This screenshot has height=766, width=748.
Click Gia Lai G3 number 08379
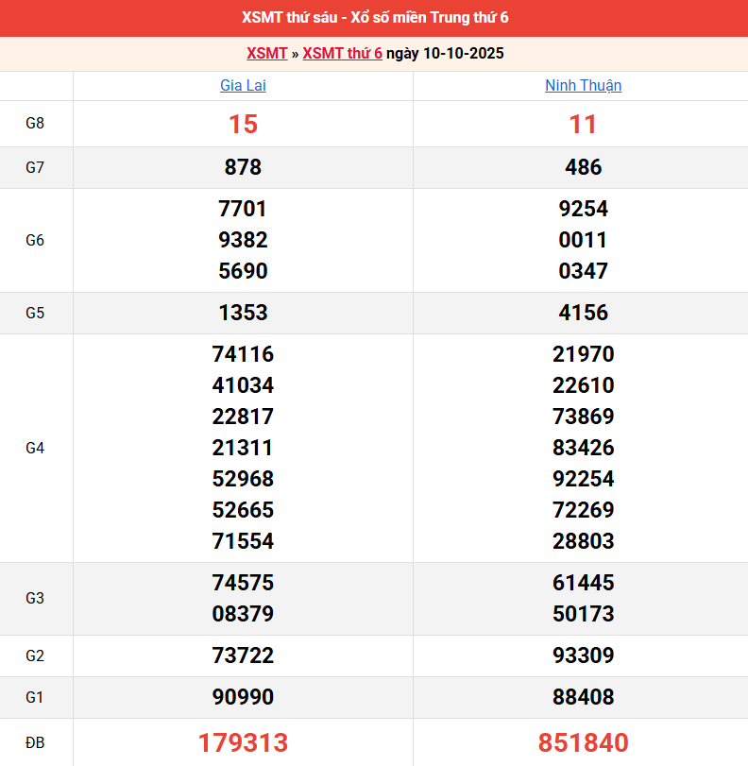243,614
